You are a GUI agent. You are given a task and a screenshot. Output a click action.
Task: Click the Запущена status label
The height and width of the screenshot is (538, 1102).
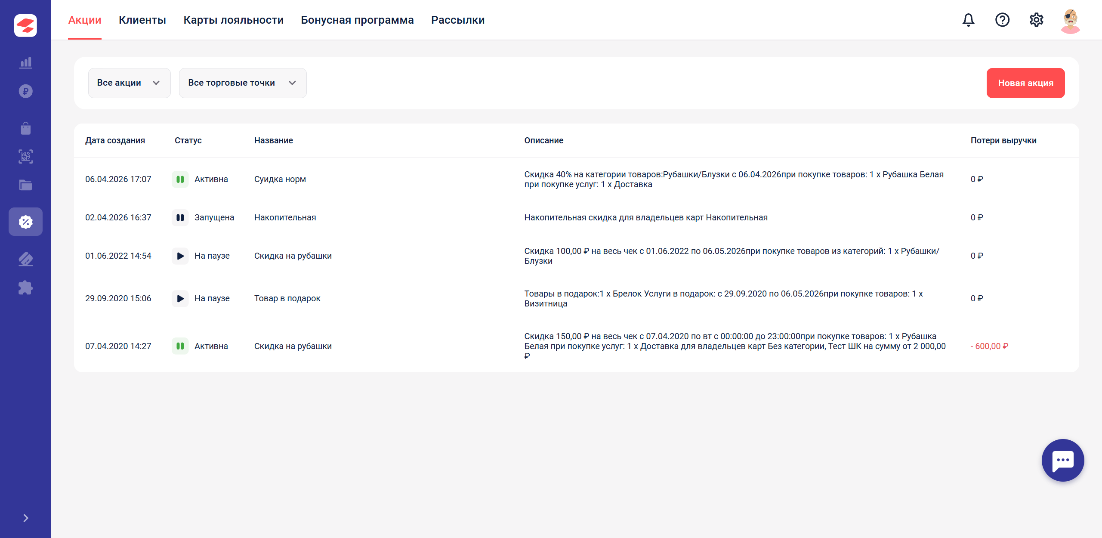point(214,217)
